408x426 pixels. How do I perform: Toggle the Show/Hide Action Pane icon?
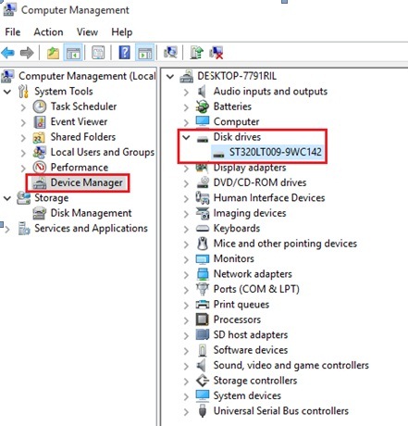click(144, 53)
